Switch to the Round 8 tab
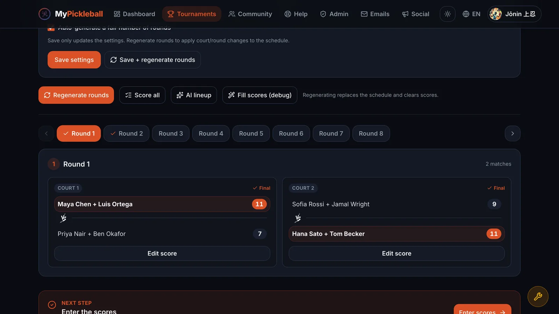Image resolution: width=559 pixels, height=314 pixels. 371,133
